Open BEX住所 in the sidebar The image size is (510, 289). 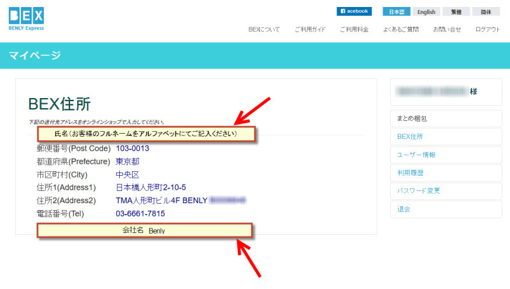pos(446,137)
